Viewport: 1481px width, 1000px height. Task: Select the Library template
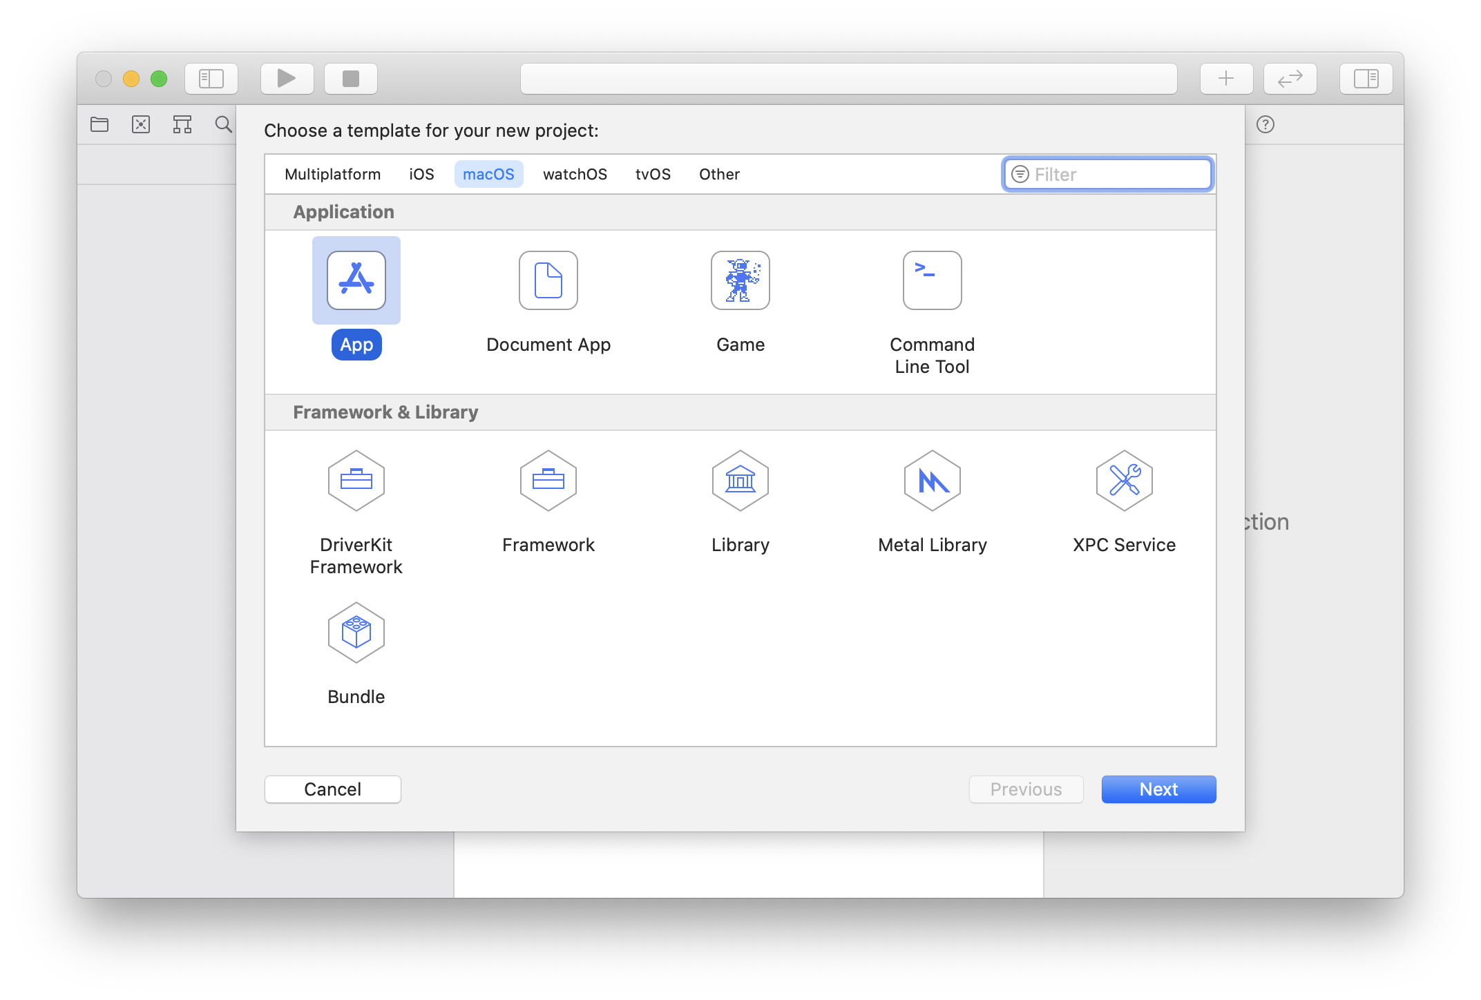point(740,481)
